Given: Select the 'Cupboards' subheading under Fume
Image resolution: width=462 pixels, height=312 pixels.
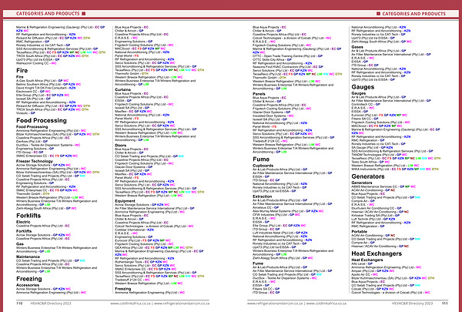Looking at the screenshot, I should [x=263, y=166].
